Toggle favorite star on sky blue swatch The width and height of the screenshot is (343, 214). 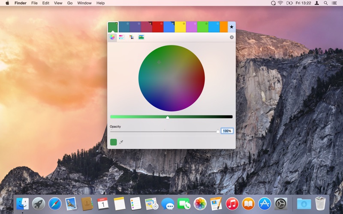(217, 24)
